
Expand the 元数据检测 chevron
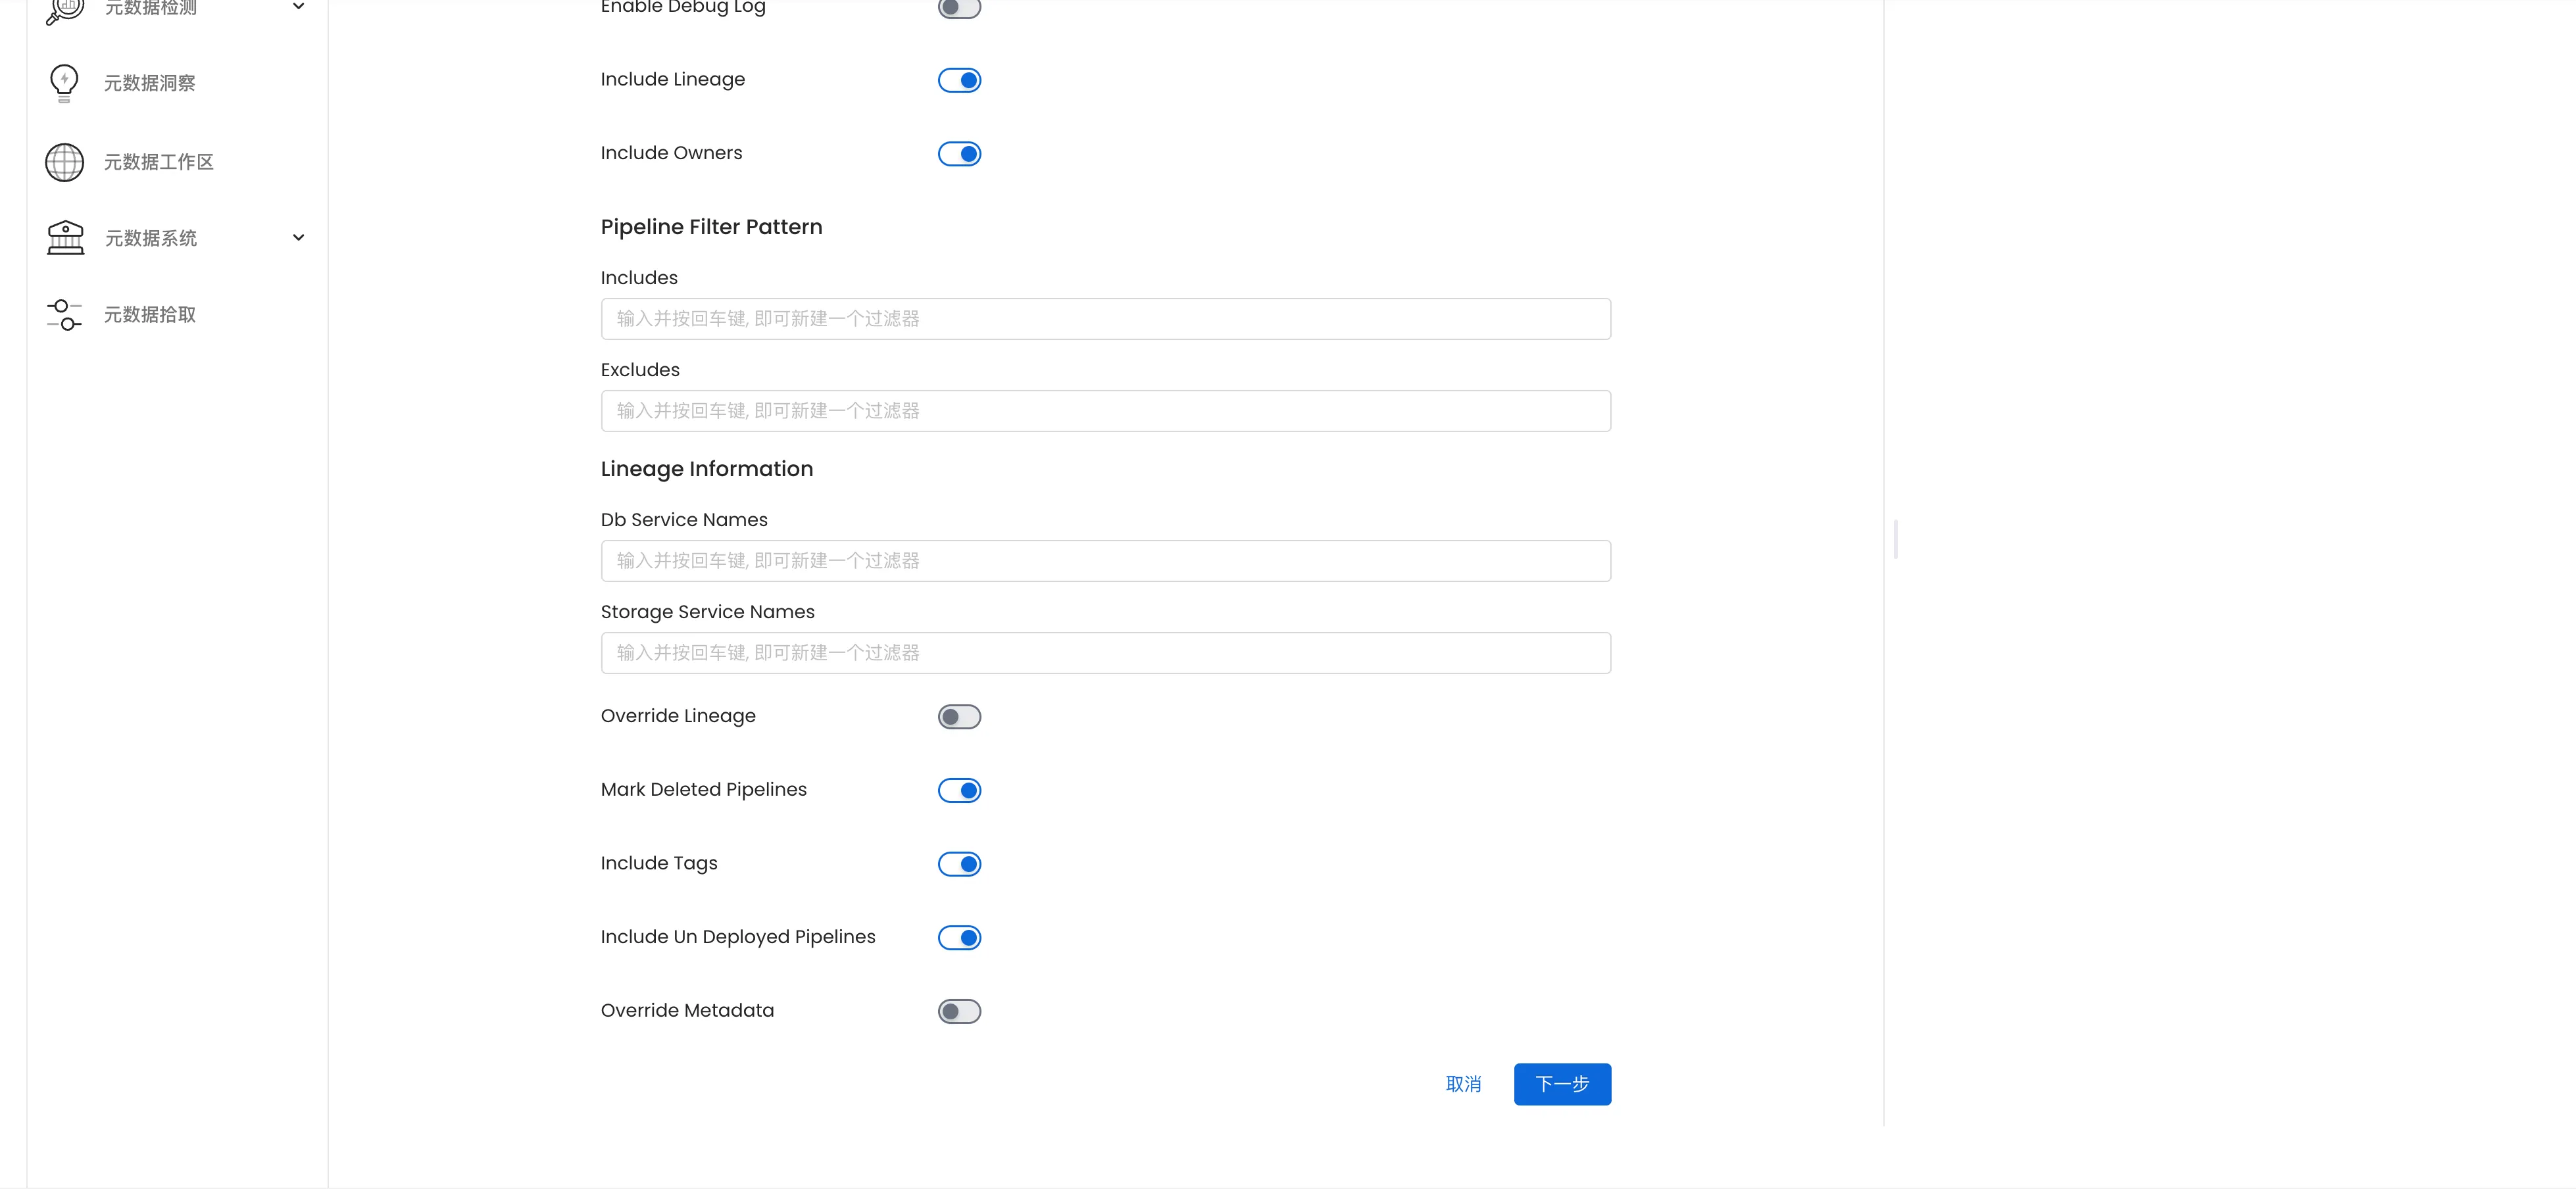tap(298, 7)
